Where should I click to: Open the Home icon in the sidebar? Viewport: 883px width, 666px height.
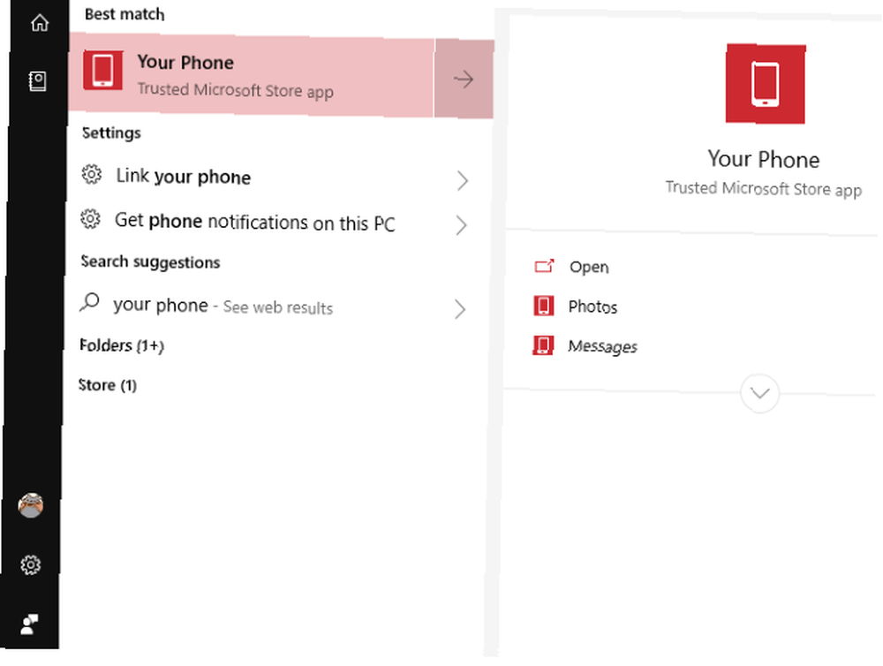[x=40, y=23]
